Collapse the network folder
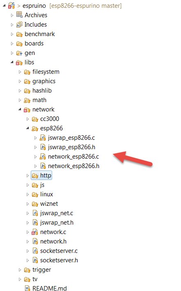181x291 pixels. point(20,109)
